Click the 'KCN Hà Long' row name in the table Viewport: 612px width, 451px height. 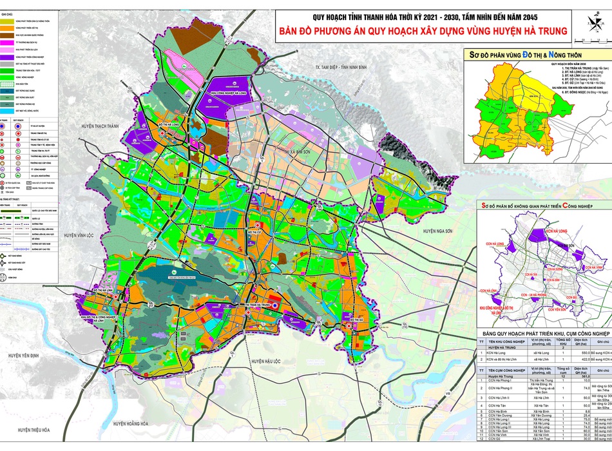coord(495,353)
